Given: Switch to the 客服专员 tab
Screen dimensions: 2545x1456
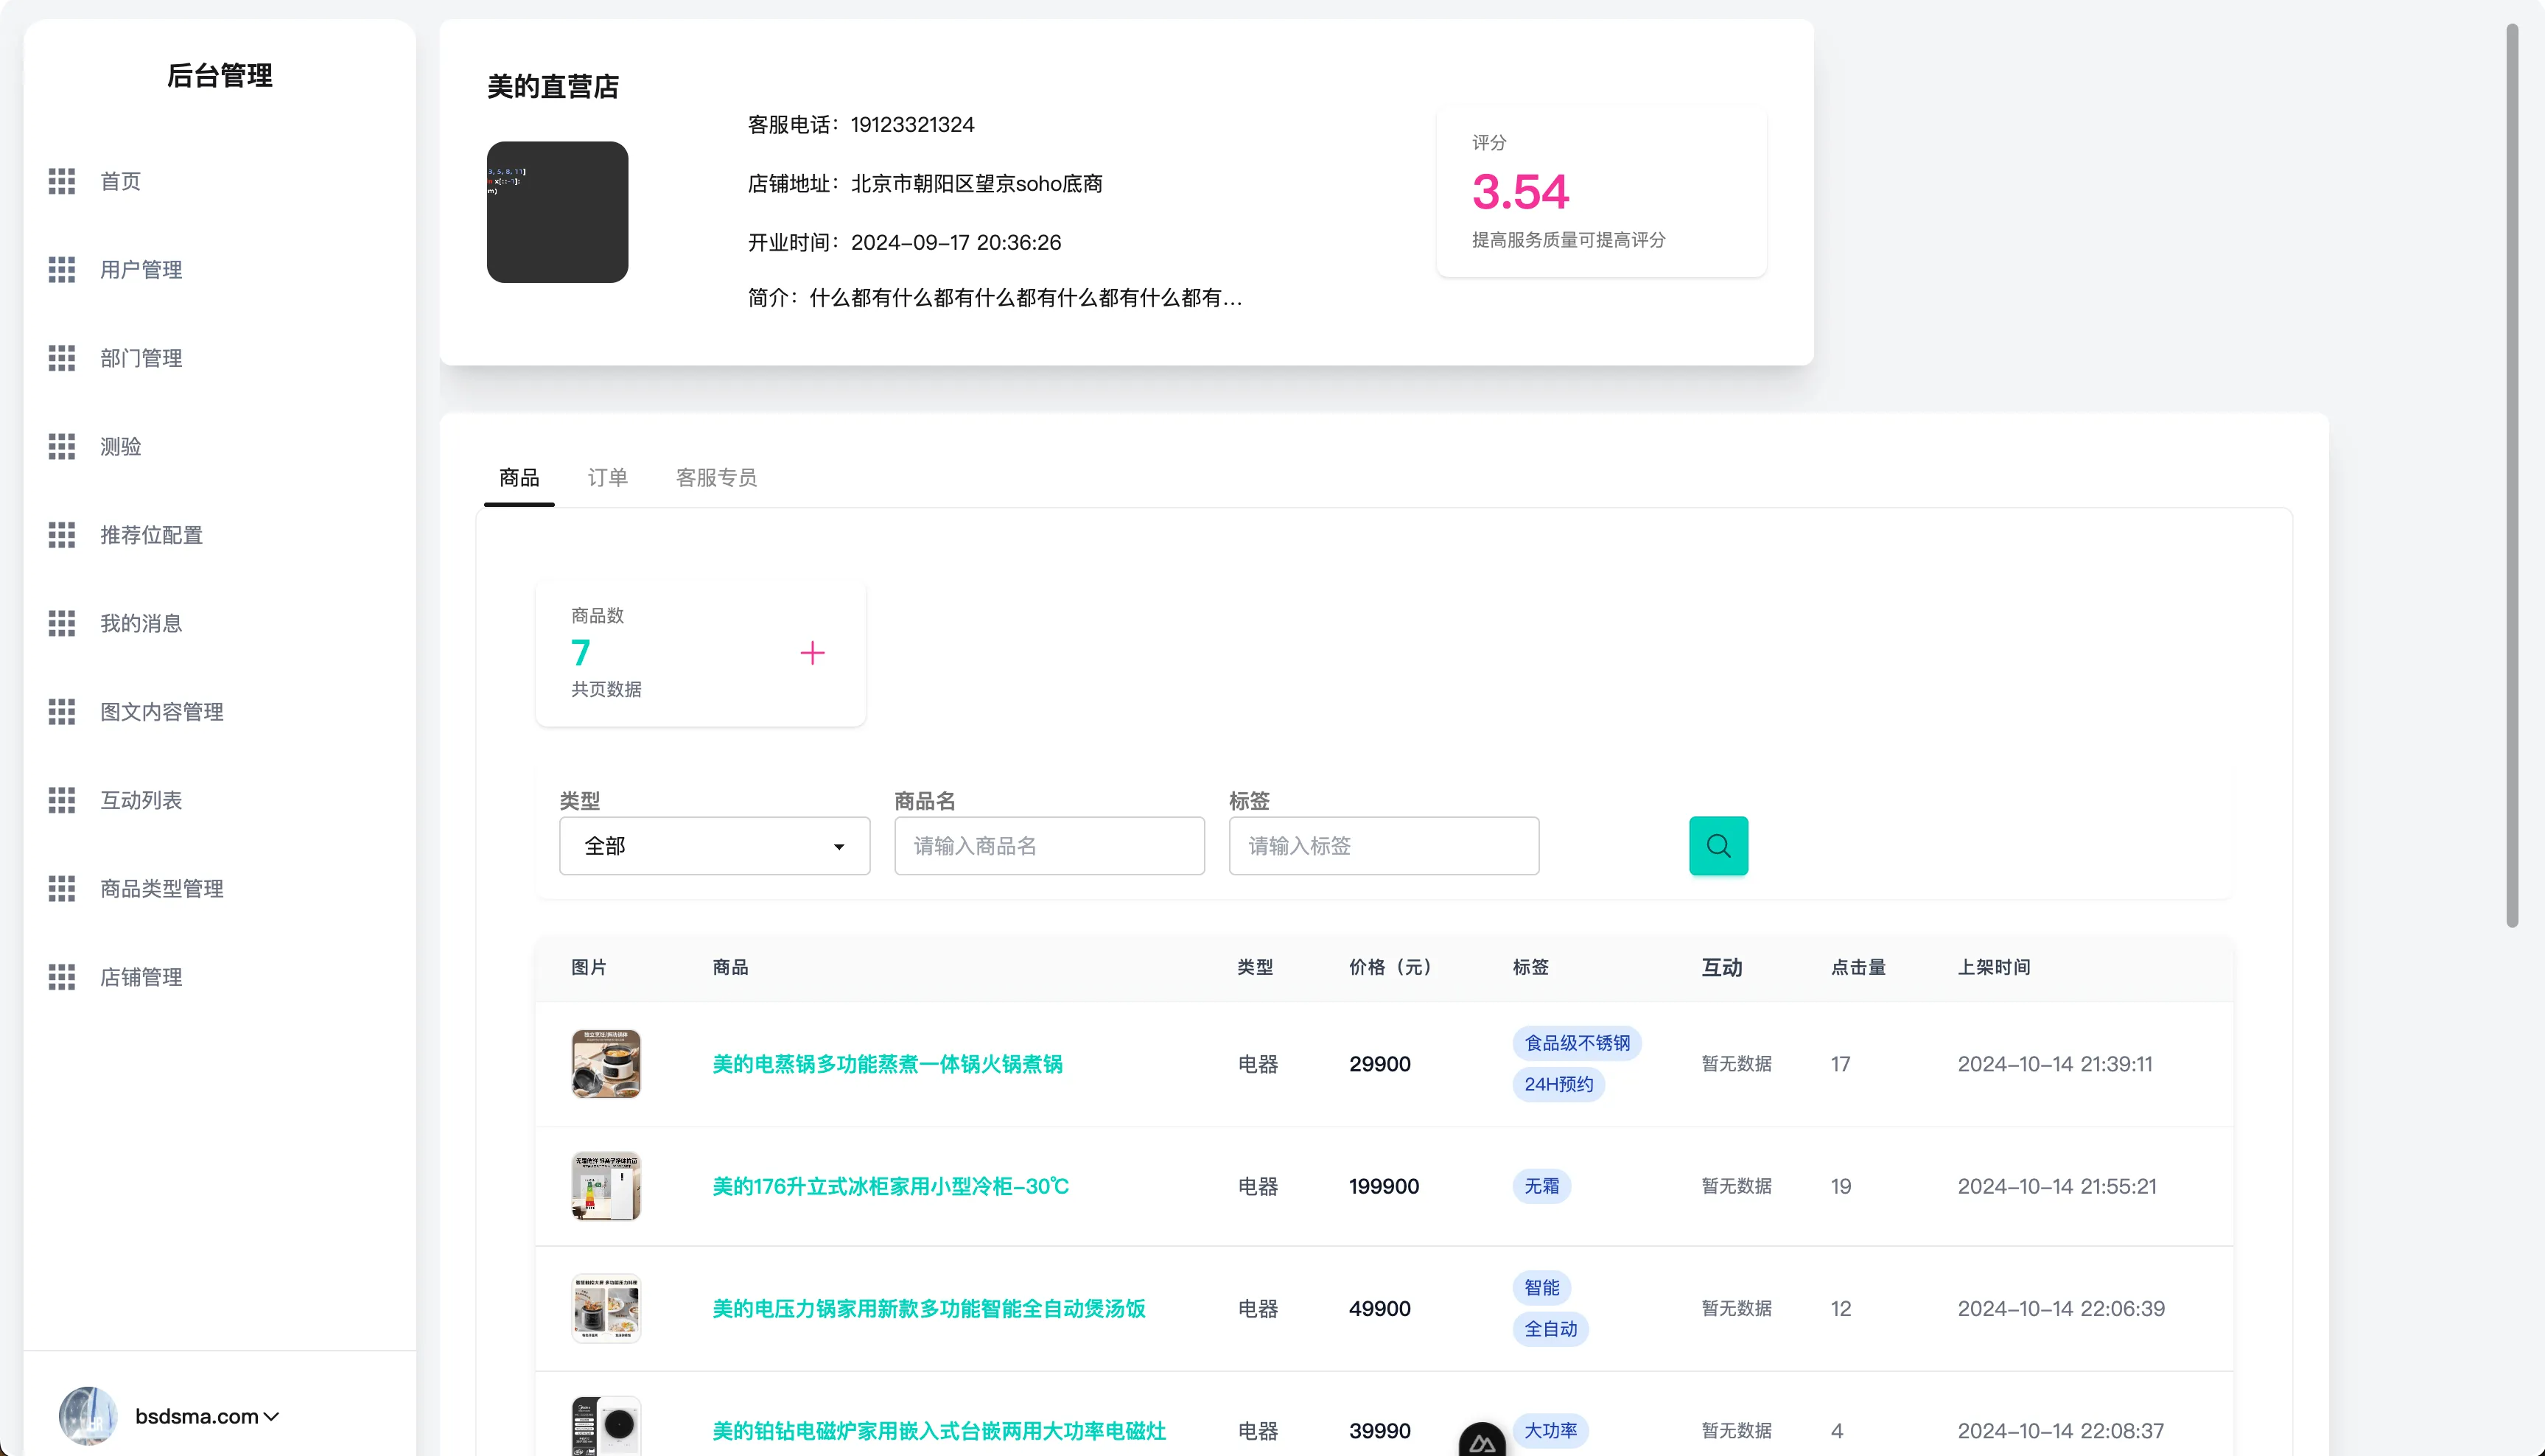Looking at the screenshot, I should 716,478.
